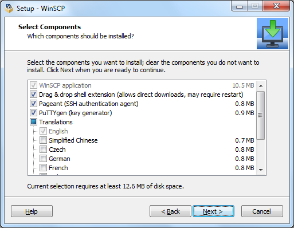
Task: Select the PuTTYgen (key generator) label
Action: pyautogui.click(x=75, y=113)
